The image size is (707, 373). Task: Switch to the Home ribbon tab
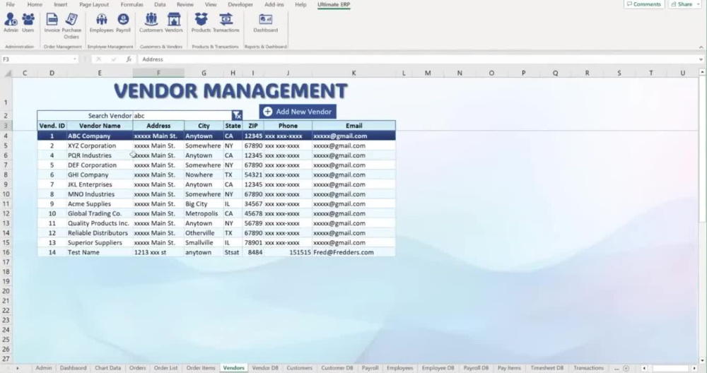point(35,4)
